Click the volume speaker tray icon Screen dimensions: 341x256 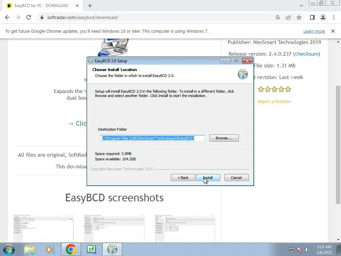point(307,250)
